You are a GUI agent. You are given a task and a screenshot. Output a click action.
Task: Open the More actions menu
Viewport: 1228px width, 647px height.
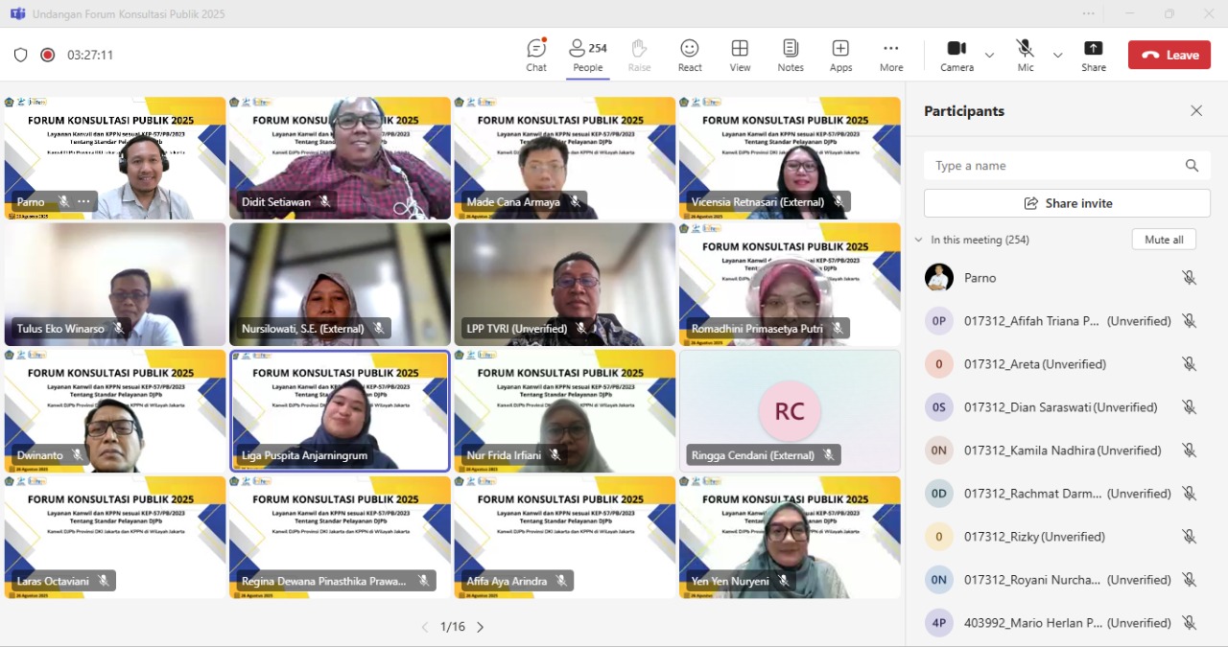[x=890, y=55]
